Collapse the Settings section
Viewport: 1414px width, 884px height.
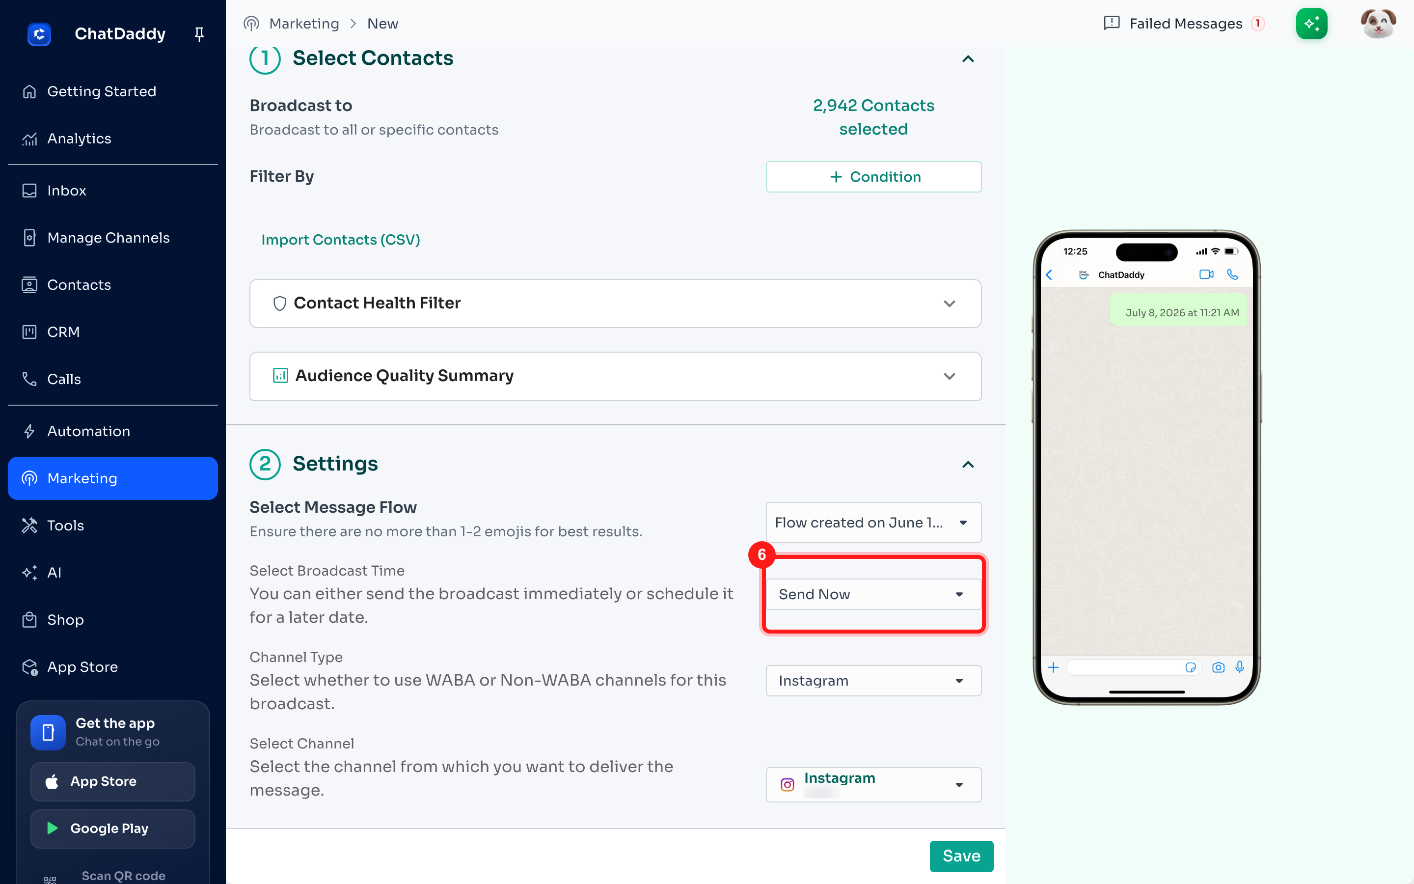tap(968, 464)
